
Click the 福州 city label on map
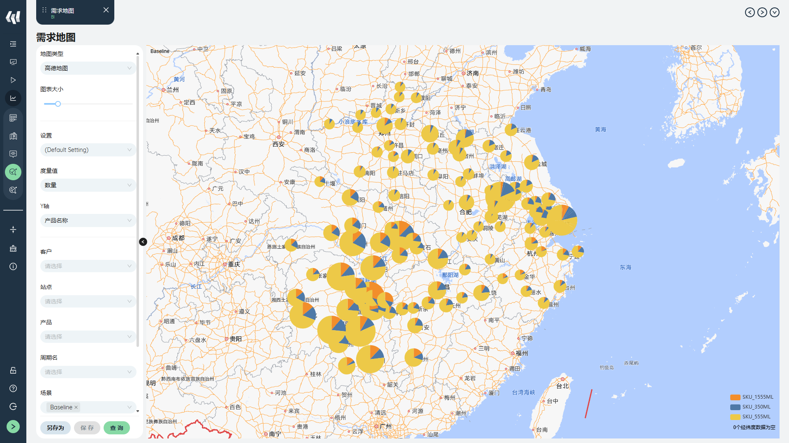pyautogui.click(x=522, y=353)
